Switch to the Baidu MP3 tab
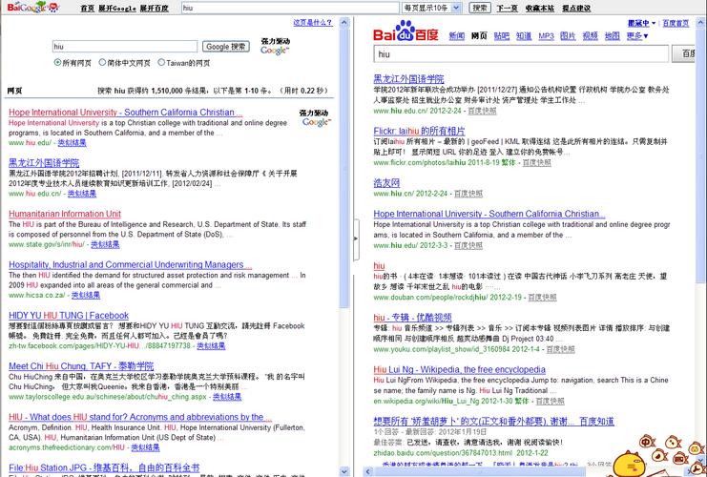The image size is (707, 477). pos(546,36)
